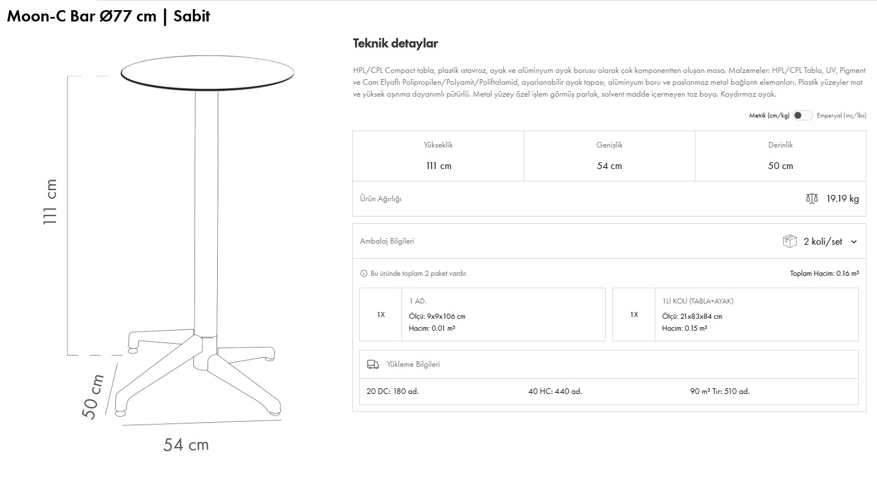This screenshot has width=877, height=481.
Task: Click the weight scale icon
Action: coord(812,198)
